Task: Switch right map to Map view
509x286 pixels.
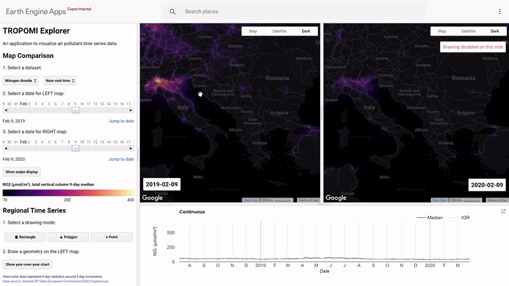Action: 442,31
